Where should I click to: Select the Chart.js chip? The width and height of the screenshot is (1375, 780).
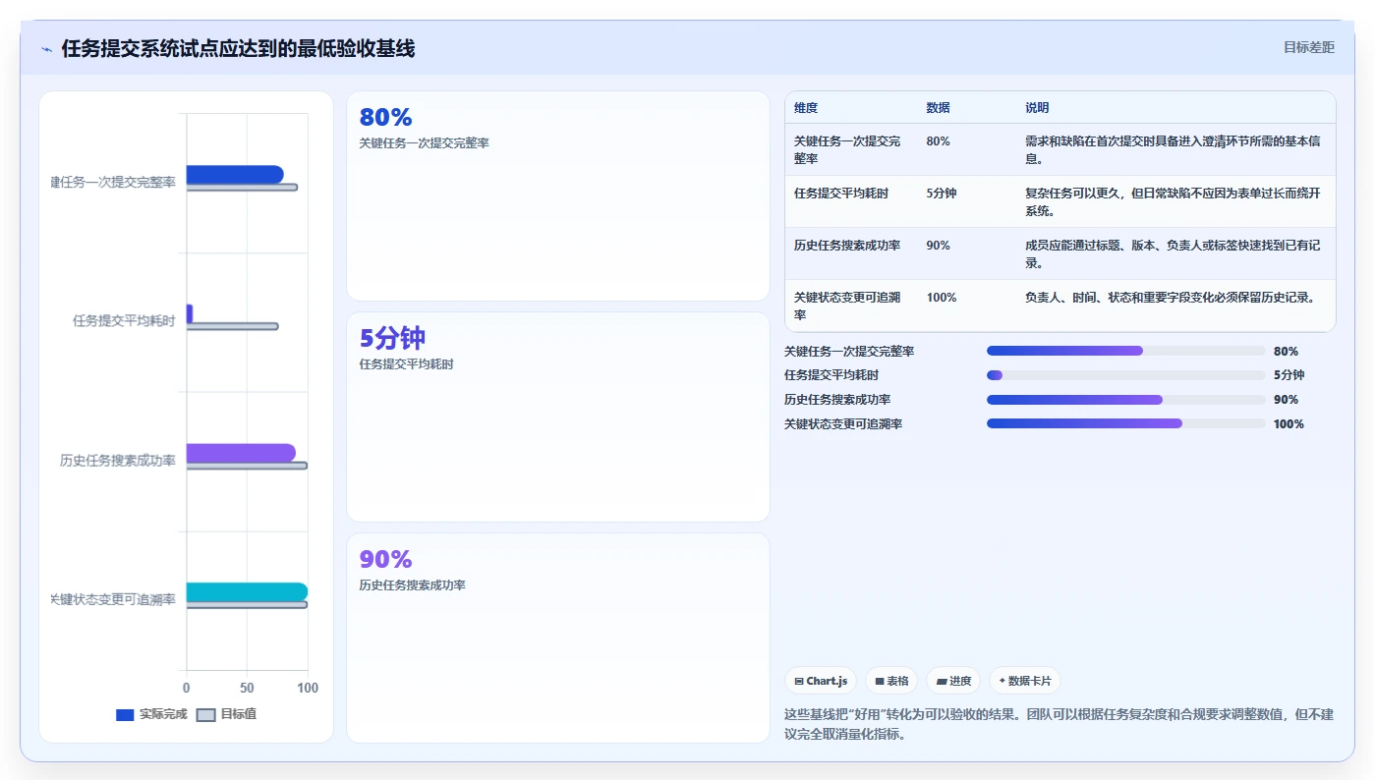click(x=820, y=681)
